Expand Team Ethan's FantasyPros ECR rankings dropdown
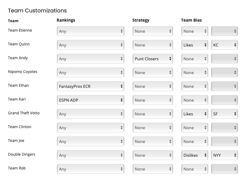Viewport: 244px width, 180px height. [90, 86]
